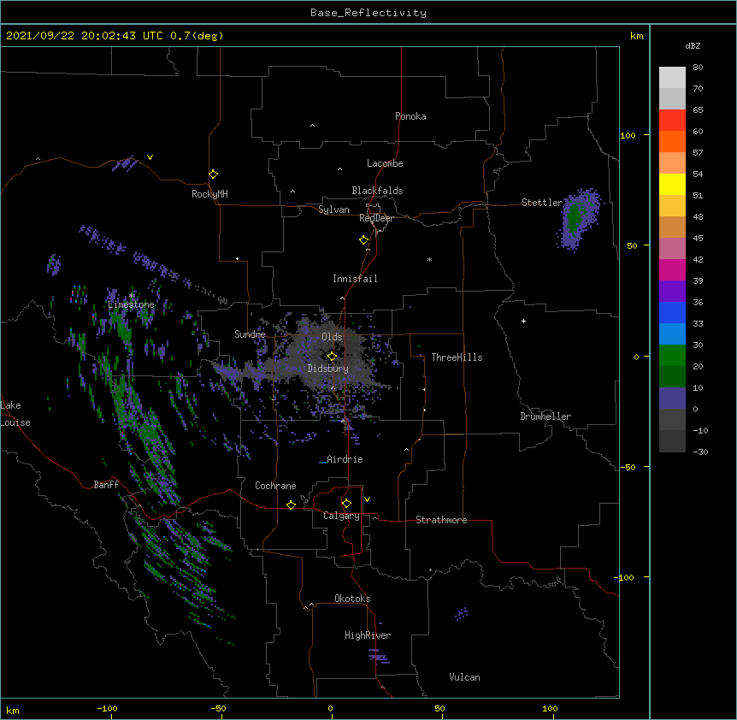Screen dimensions: 737x720
Task: Click the Ponoka city label
Action: 410,116
